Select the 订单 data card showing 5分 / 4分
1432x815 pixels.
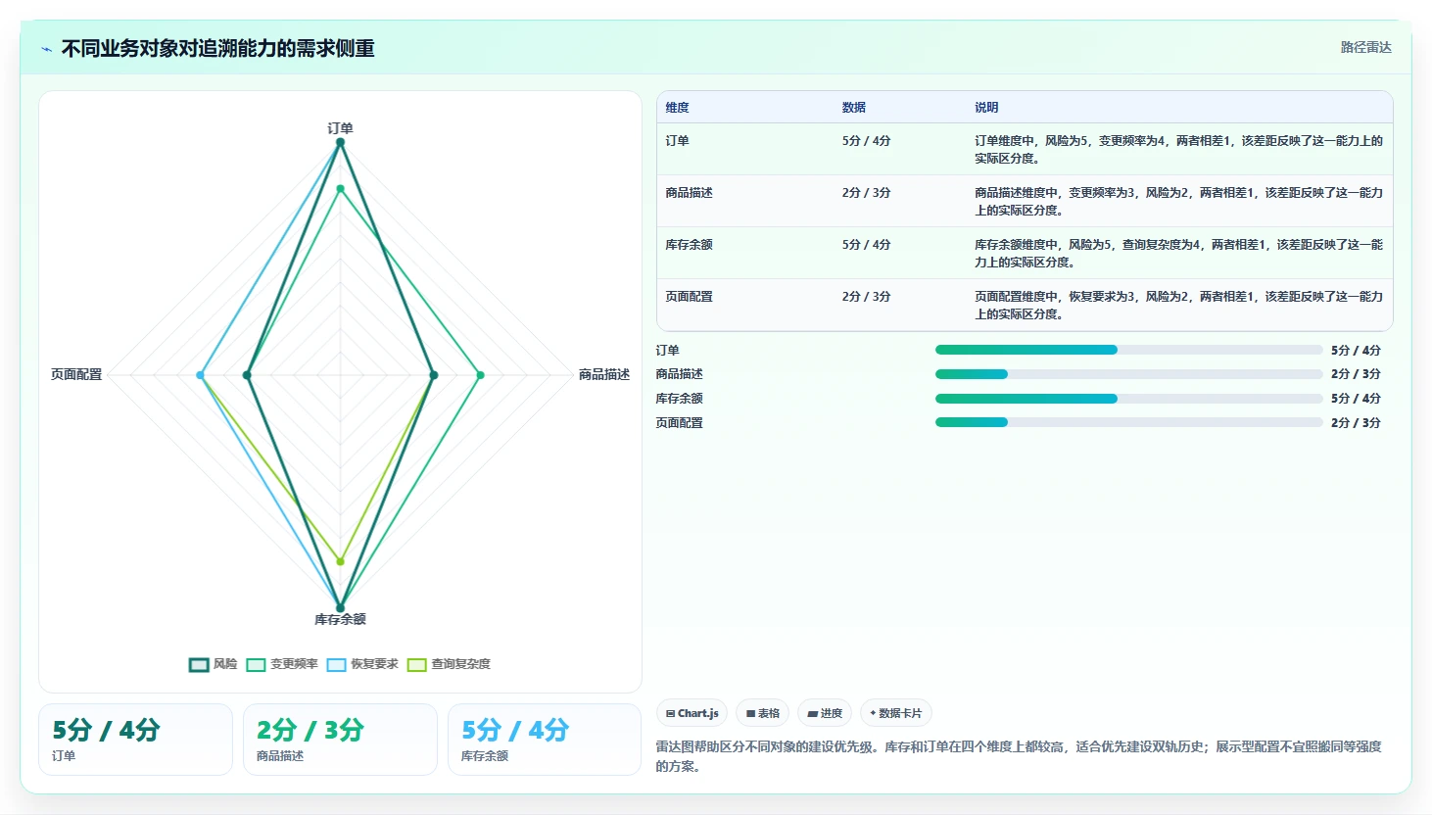coord(136,740)
